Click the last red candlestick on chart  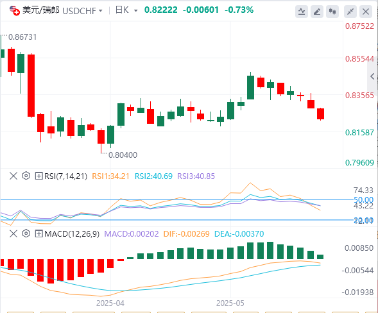[x=320, y=114]
